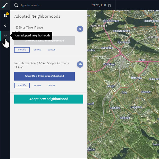Click Aspudden label on map
159x159 pixels.
pos(107,48)
